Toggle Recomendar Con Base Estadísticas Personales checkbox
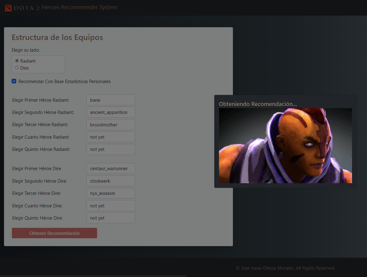This screenshot has height=277, width=367. [x=14, y=81]
